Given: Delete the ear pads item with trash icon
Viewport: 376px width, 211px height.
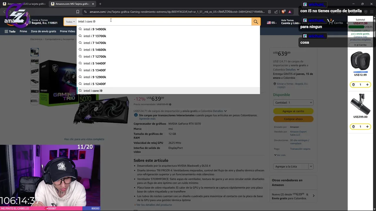Looking at the screenshot, I should pos(353,85).
